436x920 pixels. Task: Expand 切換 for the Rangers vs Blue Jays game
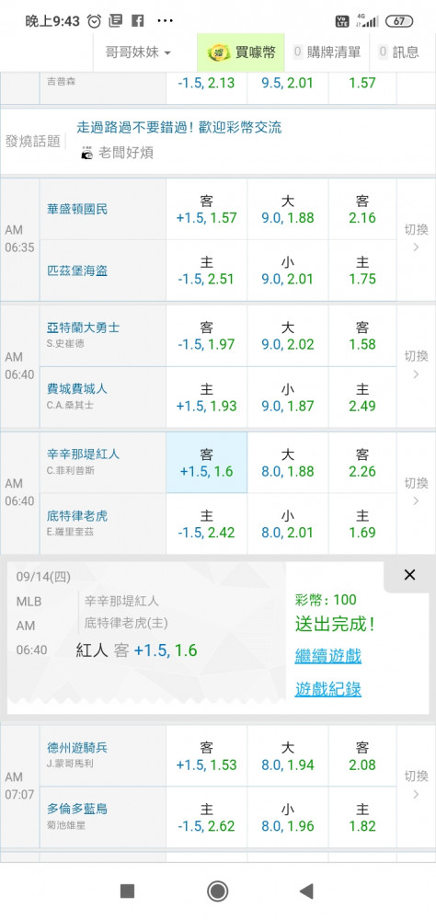[416, 787]
